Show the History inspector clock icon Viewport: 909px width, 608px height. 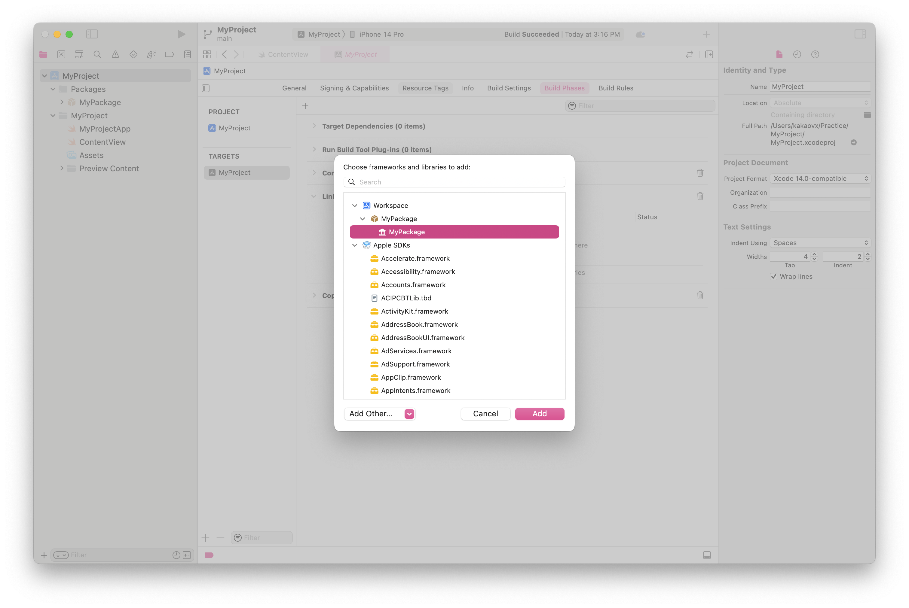coord(797,54)
